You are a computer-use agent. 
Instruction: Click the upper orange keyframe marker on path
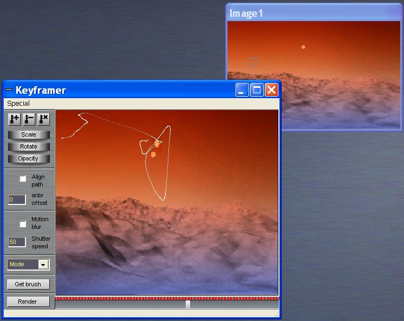point(157,144)
